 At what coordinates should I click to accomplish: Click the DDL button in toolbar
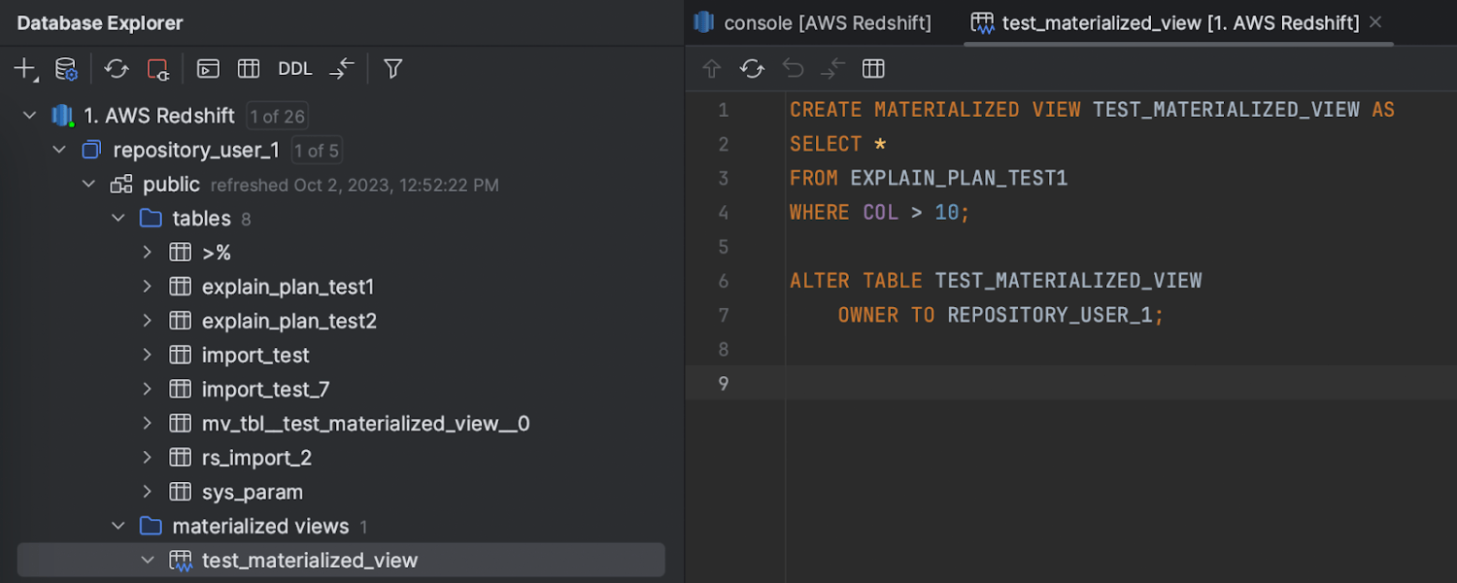click(x=295, y=69)
